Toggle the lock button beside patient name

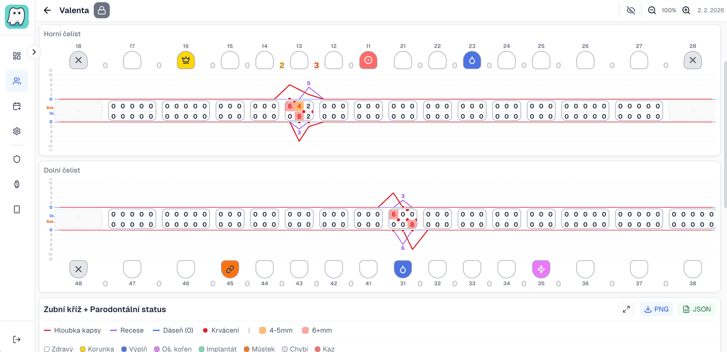click(102, 10)
